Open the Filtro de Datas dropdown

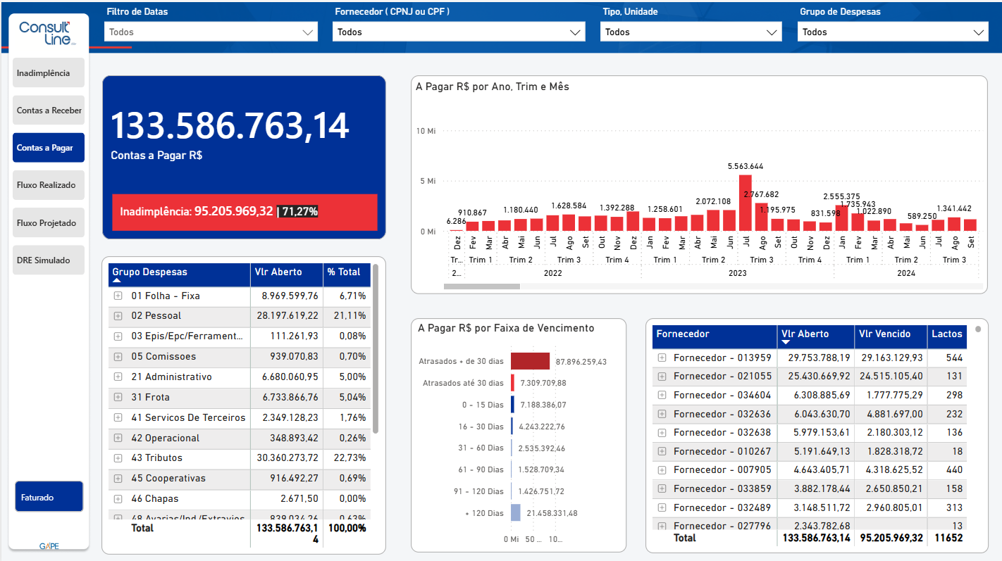tap(211, 32)
